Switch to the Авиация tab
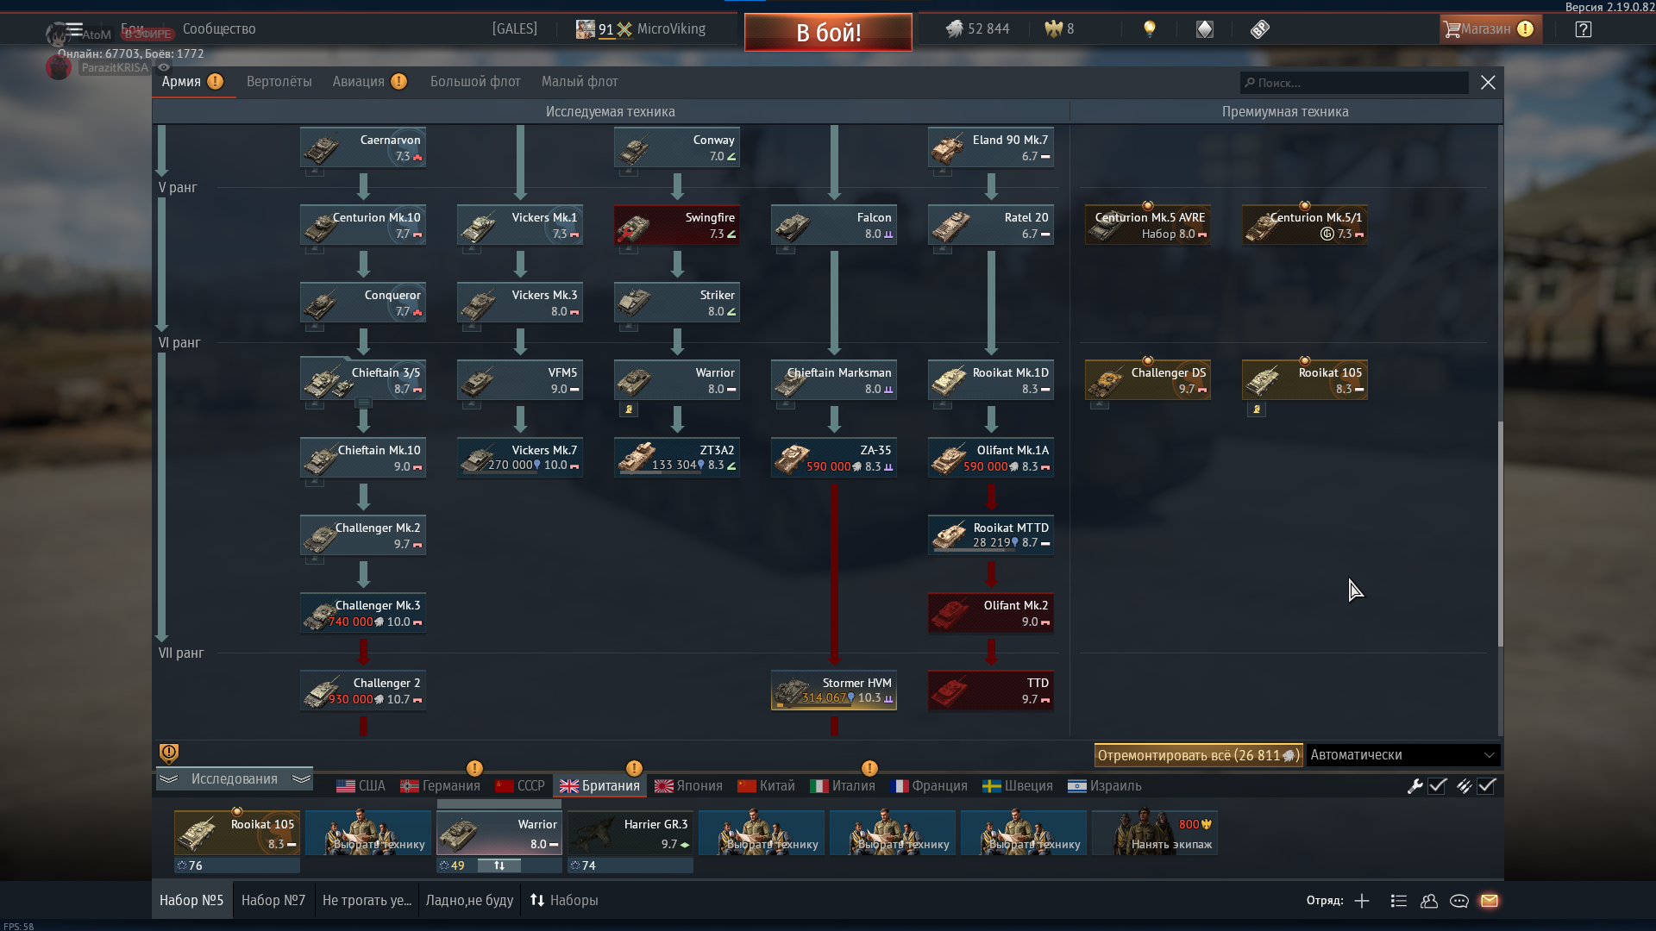Viewport: 1656px width, 931px height. [359, 82]
